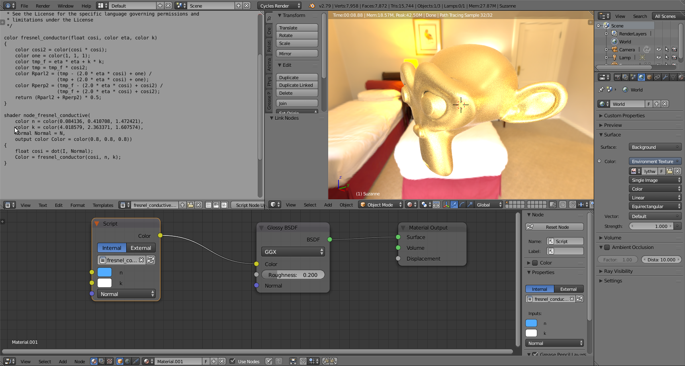Select the rotate manipulator in 3D view
The height and width of the screenshot is (366, 685).
462,204
